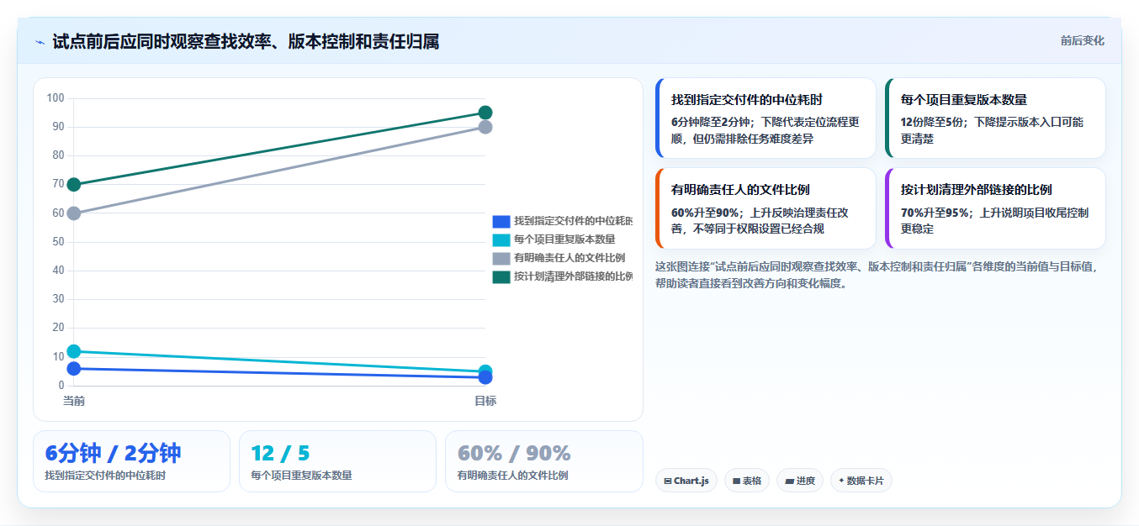The width and height of the screenshot is (1139, 526).
Task: Toggle the blue 找到指定交付件的中位耗时 legend swatch
Action: click(x=501, y=221)
